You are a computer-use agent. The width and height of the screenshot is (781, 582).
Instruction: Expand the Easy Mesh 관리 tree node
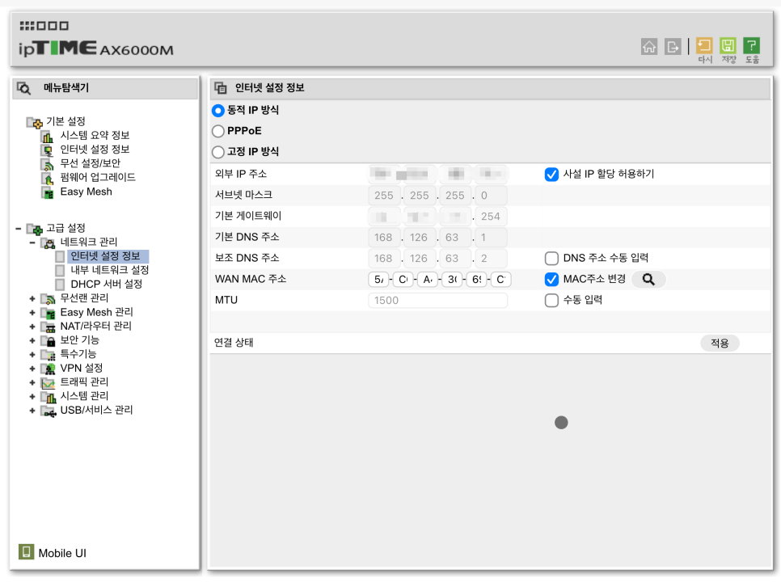click(x=32, y=313)
